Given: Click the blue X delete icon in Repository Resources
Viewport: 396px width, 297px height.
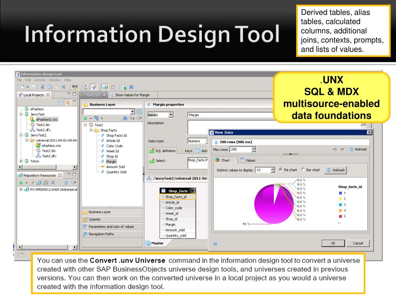Looking at the screenshot, I should (53, 183).
